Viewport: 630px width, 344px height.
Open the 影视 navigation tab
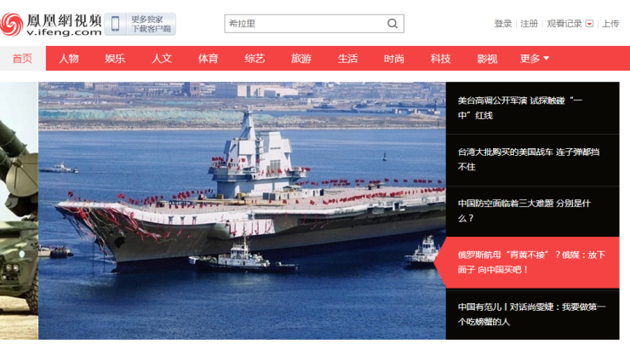(487, 59)
